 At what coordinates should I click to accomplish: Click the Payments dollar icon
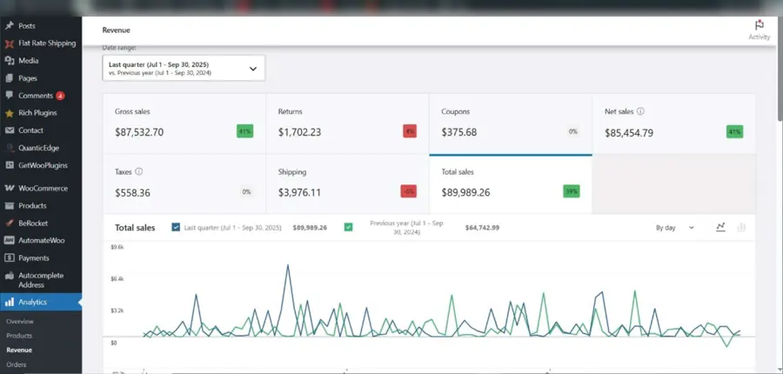(x=9, y=258)
